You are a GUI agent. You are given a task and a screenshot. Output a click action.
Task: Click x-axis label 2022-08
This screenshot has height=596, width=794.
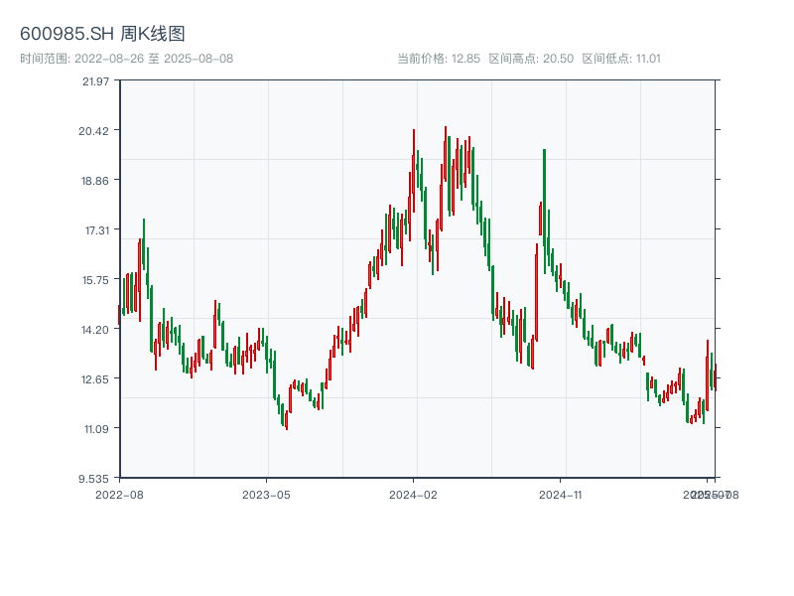pyautogui.click(x=119, y=495)
